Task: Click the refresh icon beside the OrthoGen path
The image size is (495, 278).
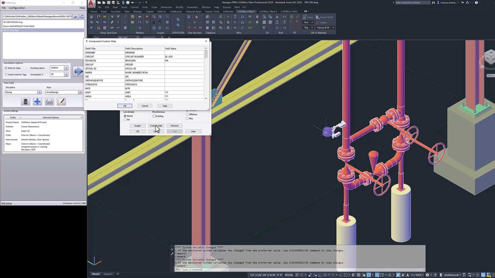Action: (82, 17)
